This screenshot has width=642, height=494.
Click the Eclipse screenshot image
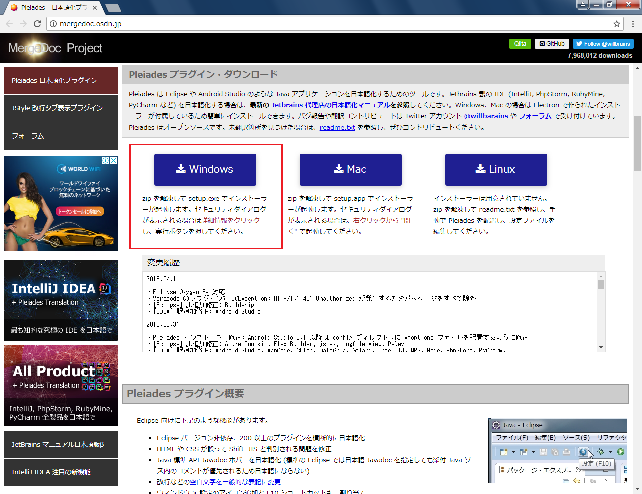[558, 450]
